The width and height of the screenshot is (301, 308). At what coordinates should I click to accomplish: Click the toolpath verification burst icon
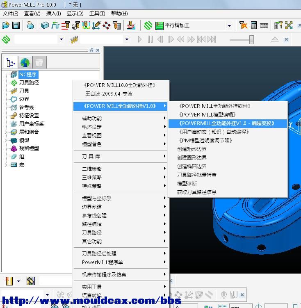pyautogui.click(x=243, y=25)
